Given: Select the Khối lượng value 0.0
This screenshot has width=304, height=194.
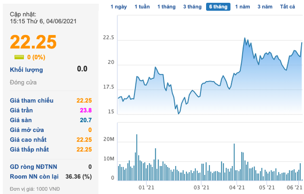Looking at the screenshot, I should (x=82, y=69).
